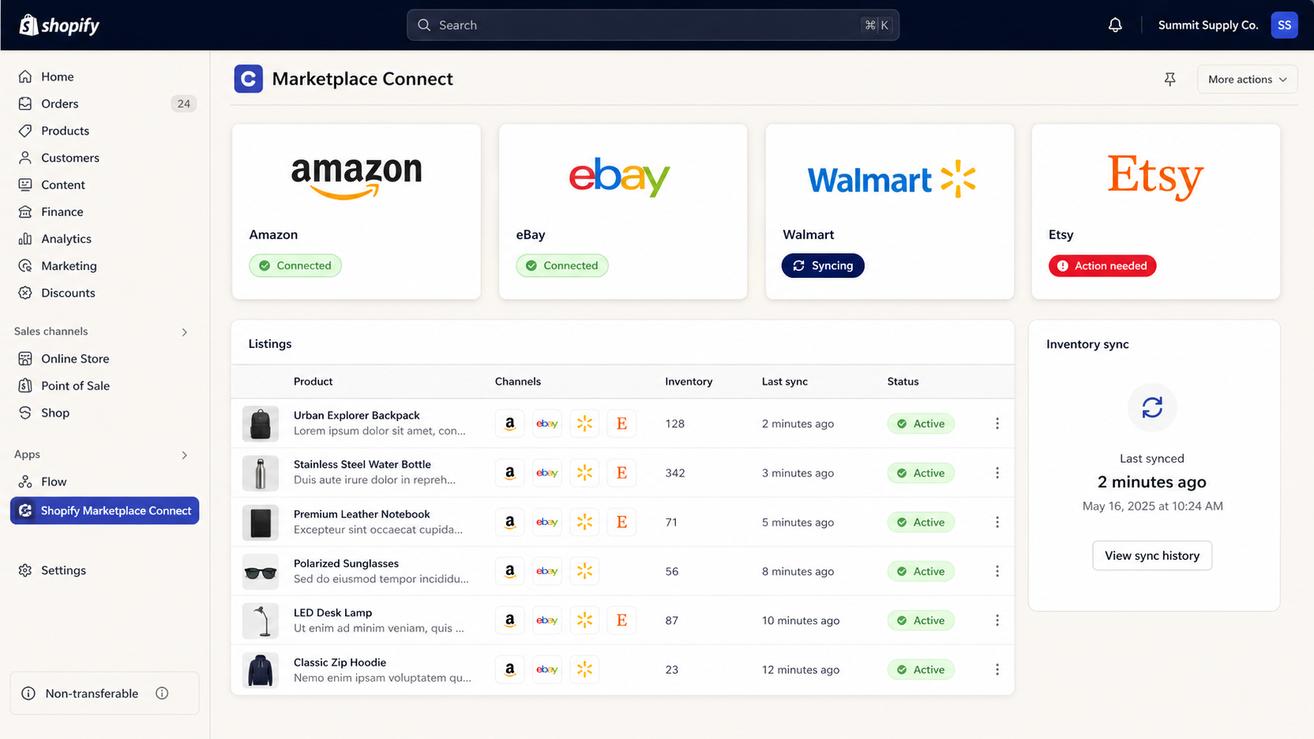Select Shopify Marketplace Connect in sidebar
The width and height of the screenshot is (1314, 739).
coord(105,510)
